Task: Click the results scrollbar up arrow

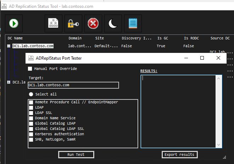Action: coord(219,78)
